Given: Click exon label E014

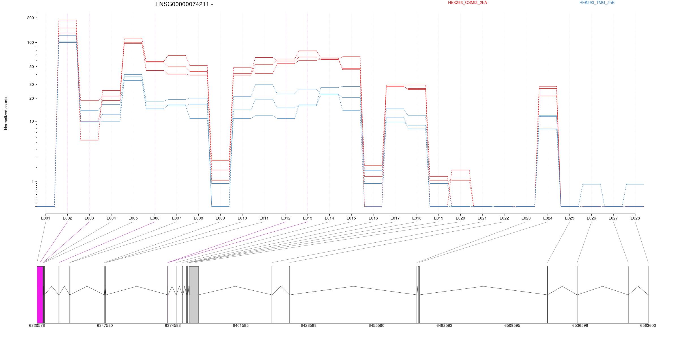Looking at the screenshot, I should tap(329, 218).
